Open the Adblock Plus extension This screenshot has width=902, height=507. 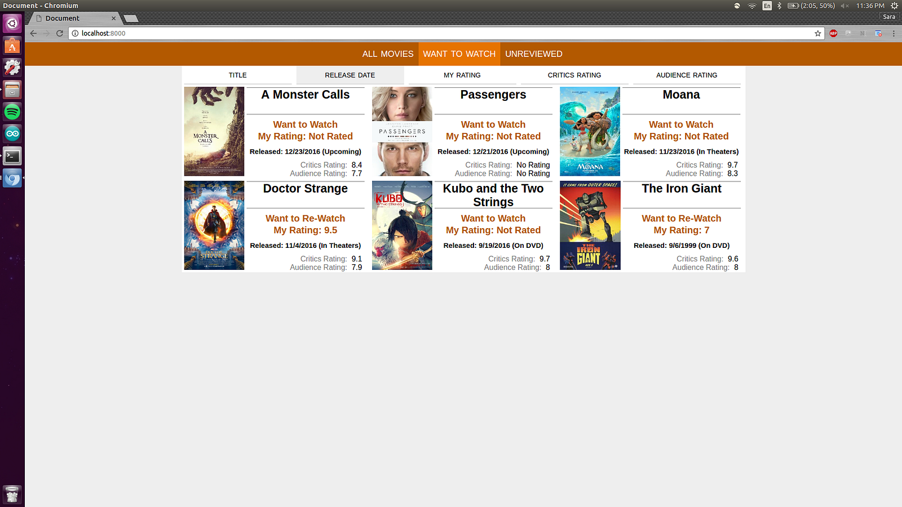[833, 33]
